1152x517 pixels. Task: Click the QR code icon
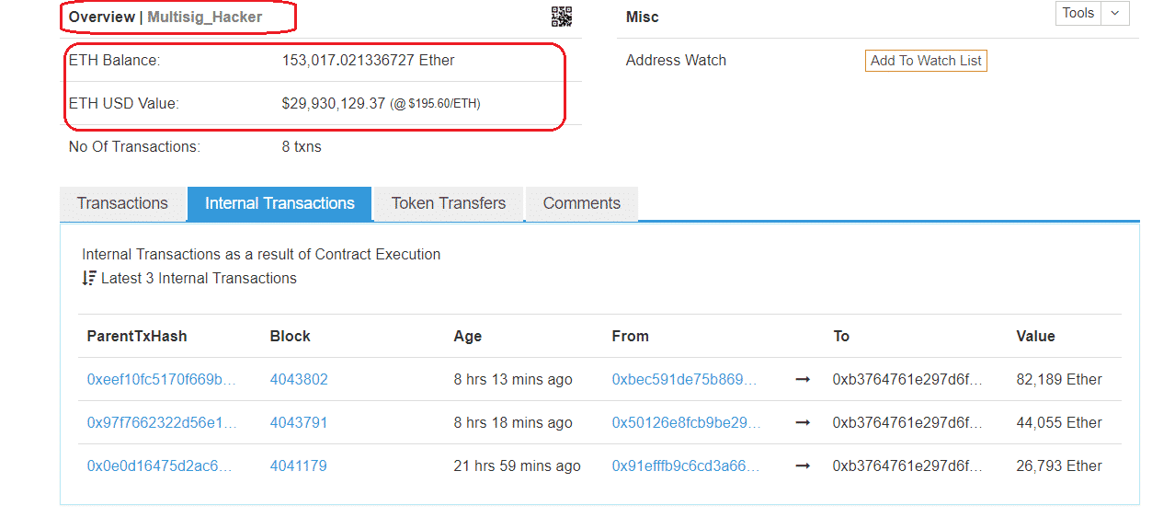click(x=561, y=17)
